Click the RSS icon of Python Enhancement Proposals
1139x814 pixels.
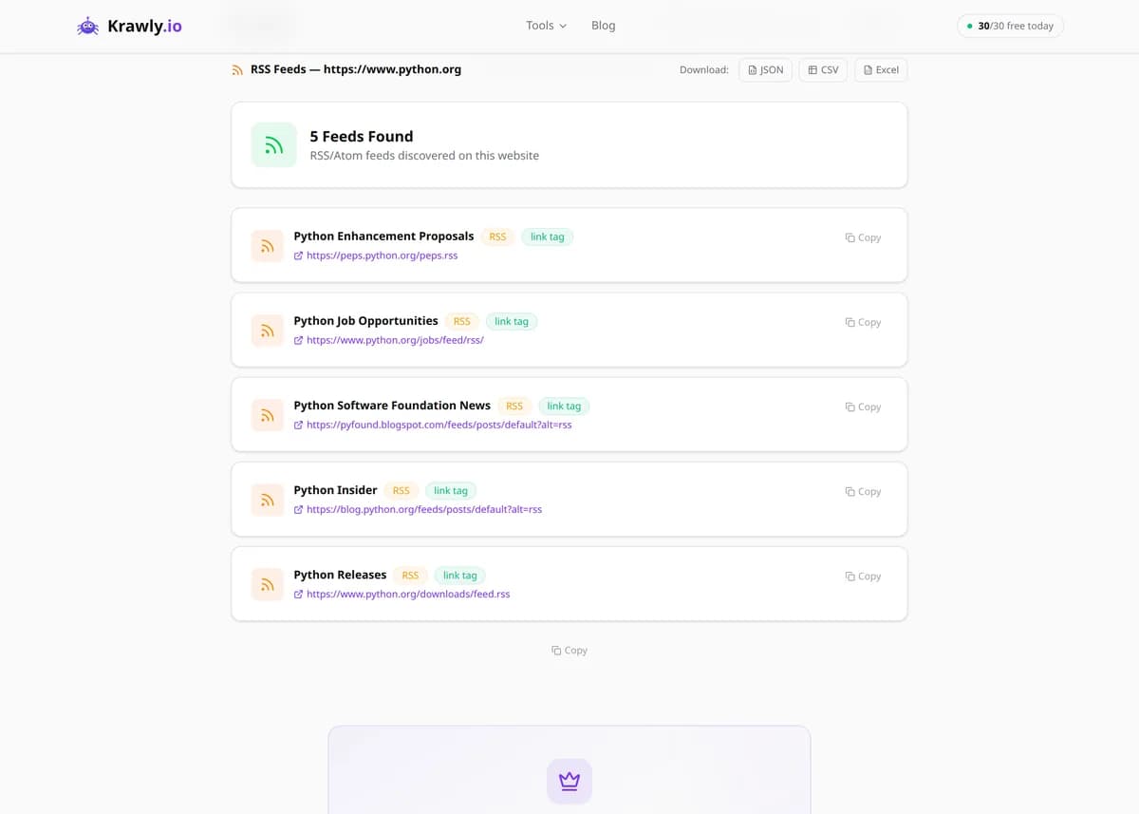coord(268,246)
